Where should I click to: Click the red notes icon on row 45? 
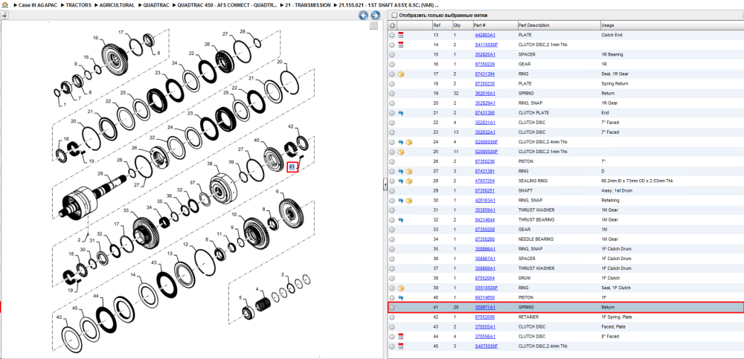(x=401, y=346)
